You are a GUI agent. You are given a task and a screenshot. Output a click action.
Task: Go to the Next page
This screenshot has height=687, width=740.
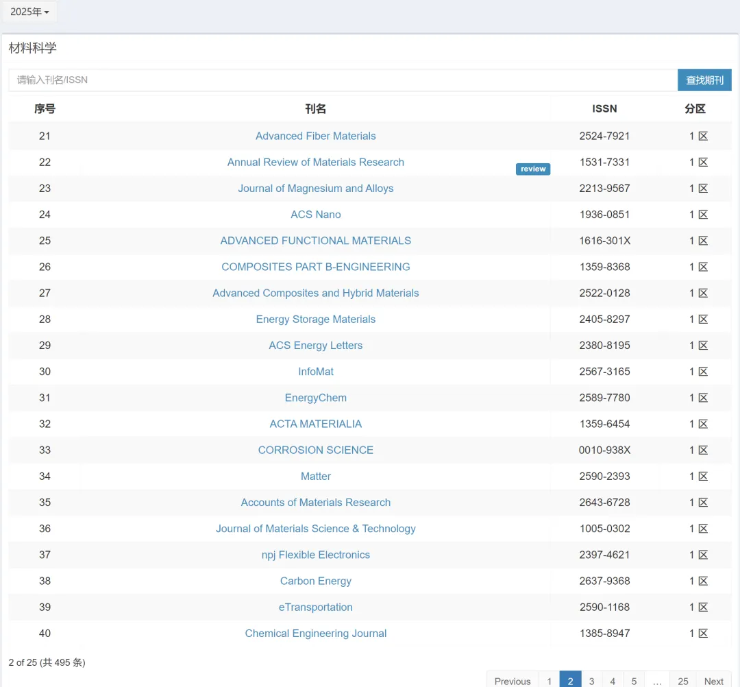point(713,681)
